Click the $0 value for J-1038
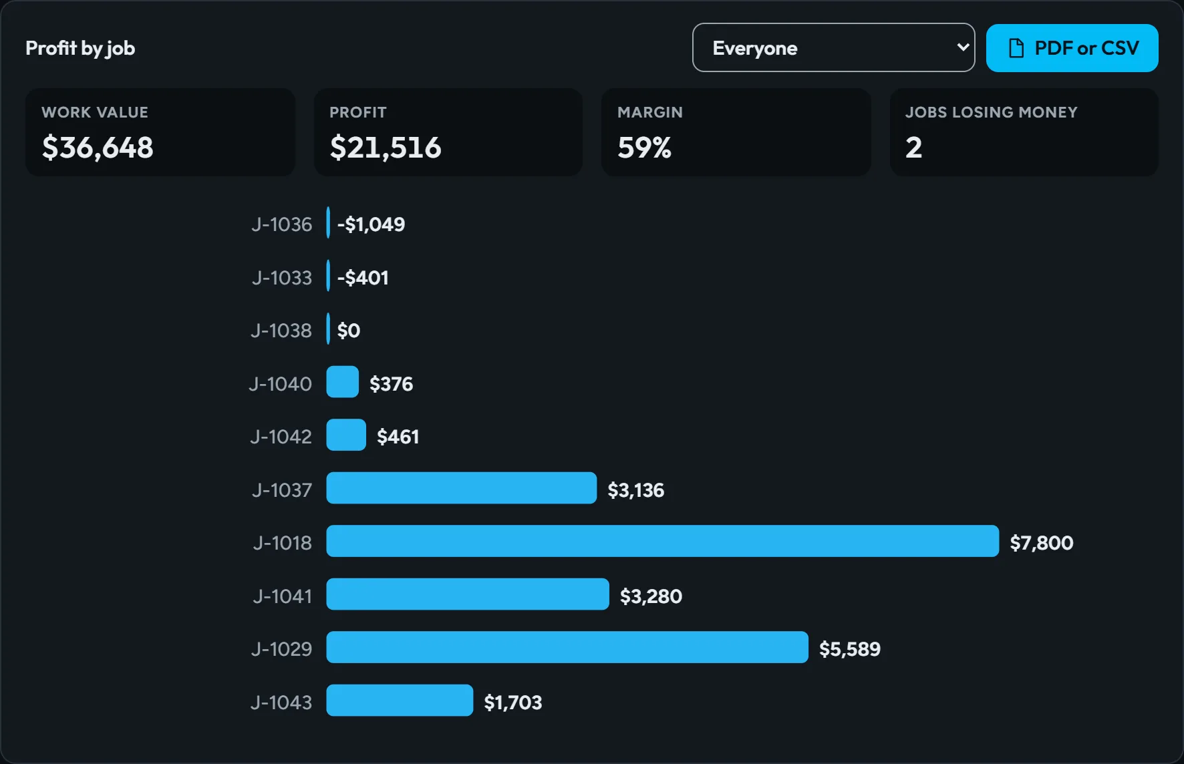 click(x=348, y=330)
